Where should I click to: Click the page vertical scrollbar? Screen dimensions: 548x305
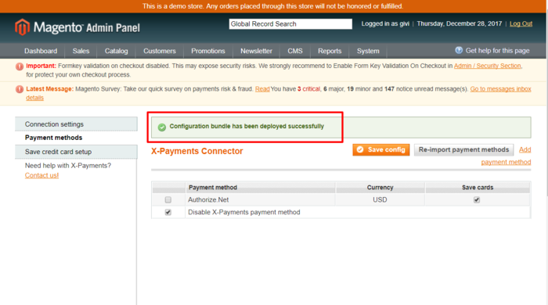(546, 105)
